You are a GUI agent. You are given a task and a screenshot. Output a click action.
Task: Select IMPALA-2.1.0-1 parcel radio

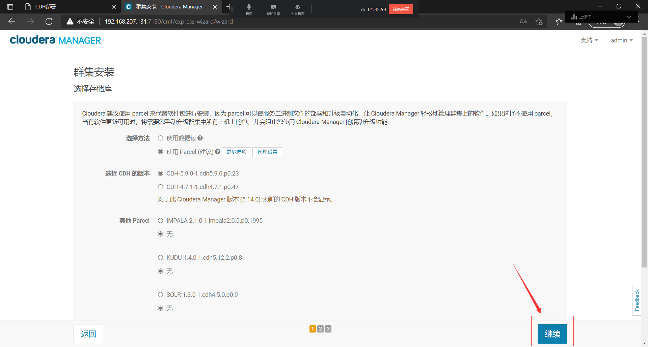coord(161,221)
